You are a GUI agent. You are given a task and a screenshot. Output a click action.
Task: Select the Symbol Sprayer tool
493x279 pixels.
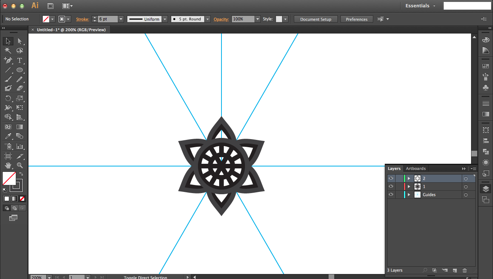pos(8,146)
